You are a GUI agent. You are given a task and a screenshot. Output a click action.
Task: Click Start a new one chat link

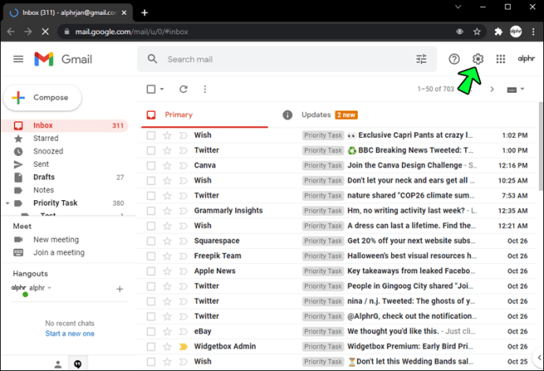click(69, 333)
